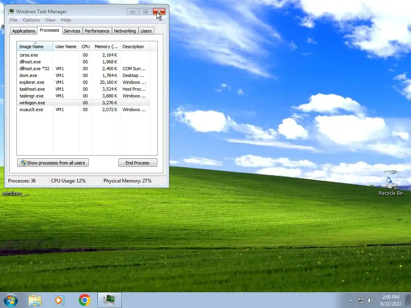Click the network tray icon

tap(361, 300)
